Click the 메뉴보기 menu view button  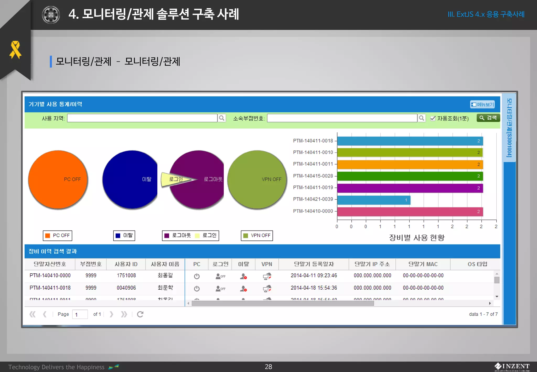(482, 104)
